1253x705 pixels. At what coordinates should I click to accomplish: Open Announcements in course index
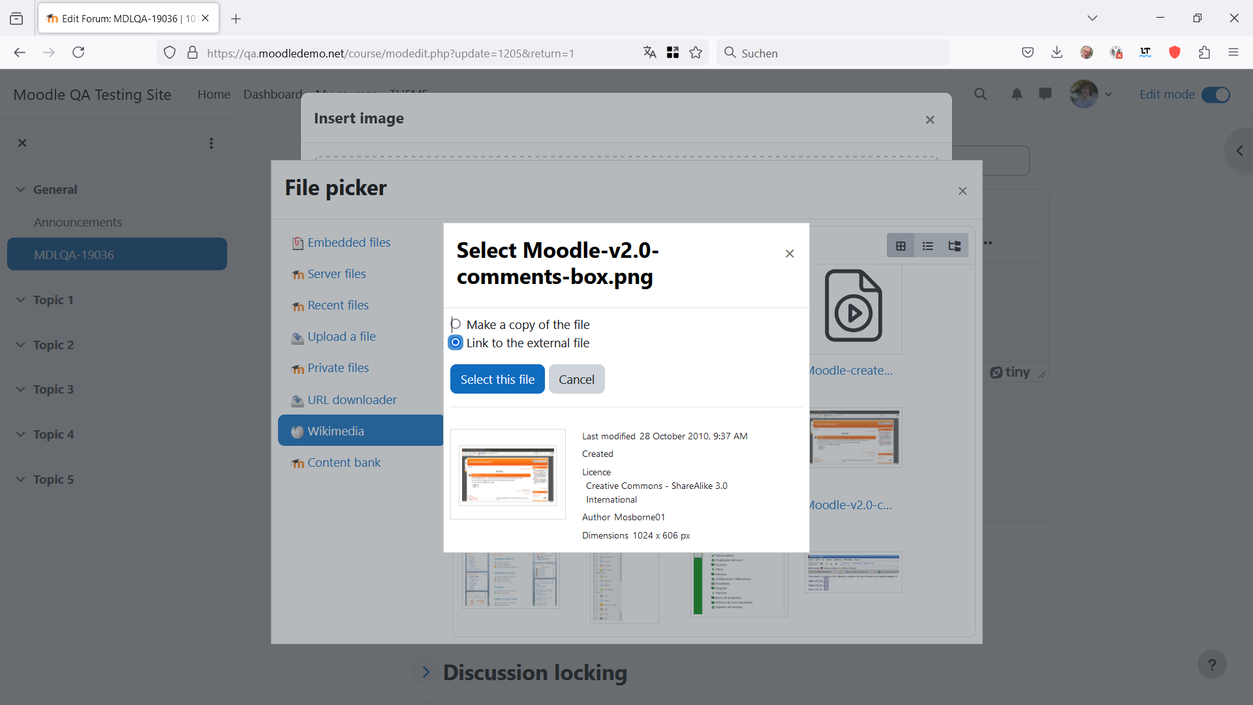click(x=78, y=222)
